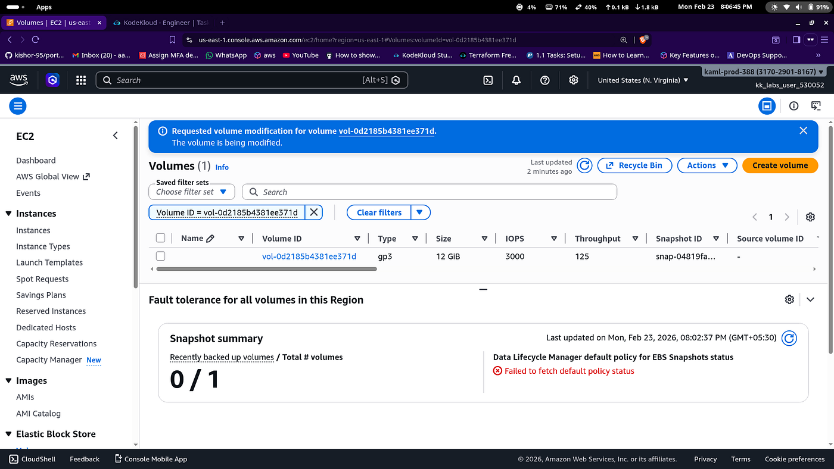Reload the browser page

(x=36, y=39)
